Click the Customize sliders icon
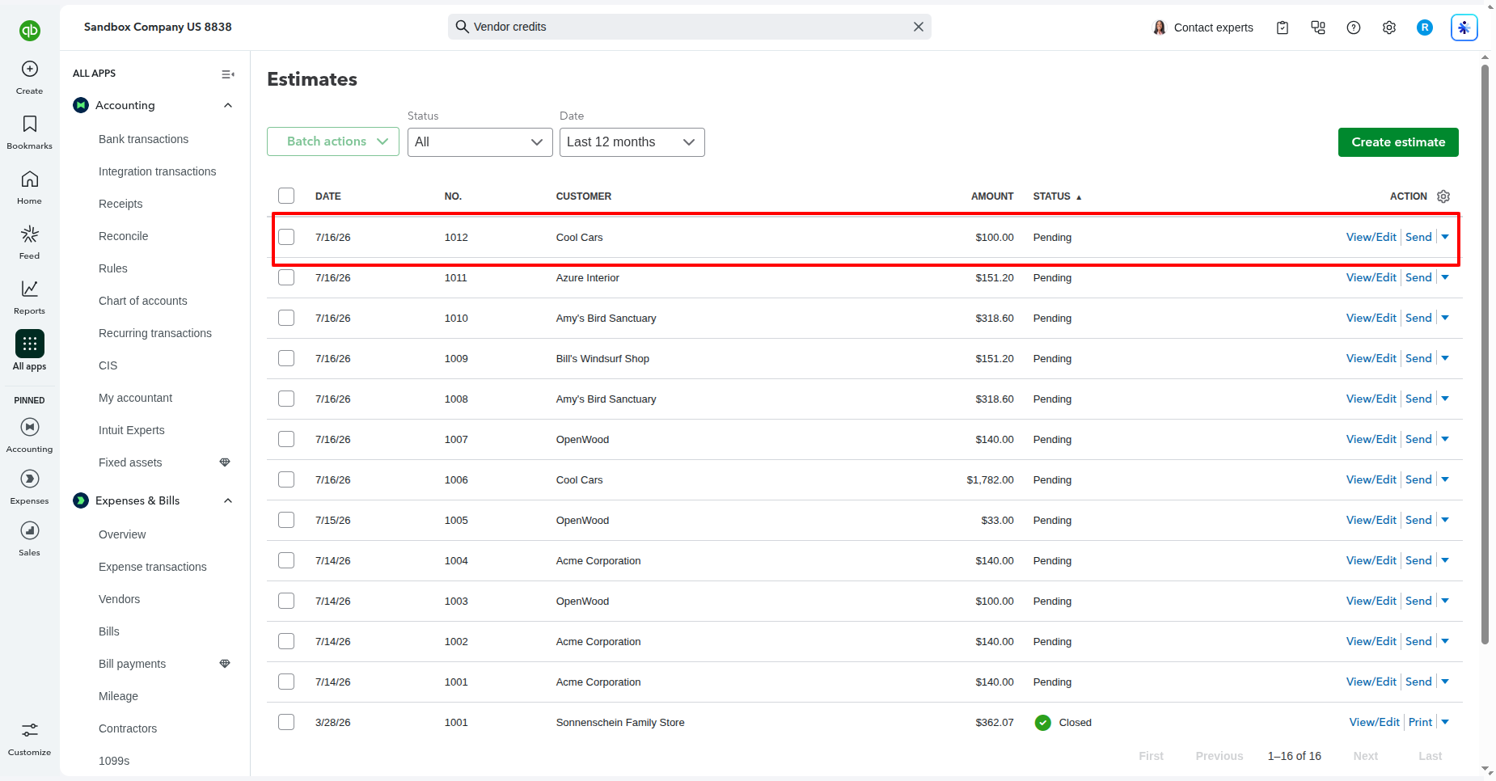 tap(30, 730)
